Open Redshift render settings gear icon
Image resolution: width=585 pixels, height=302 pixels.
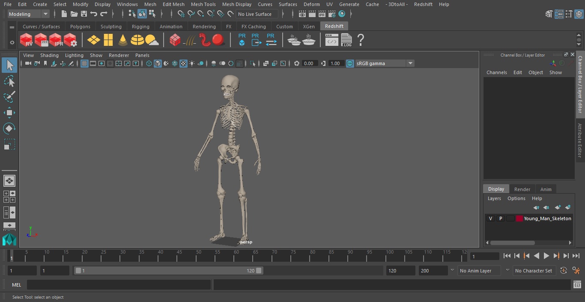click(x=70, y=40)
